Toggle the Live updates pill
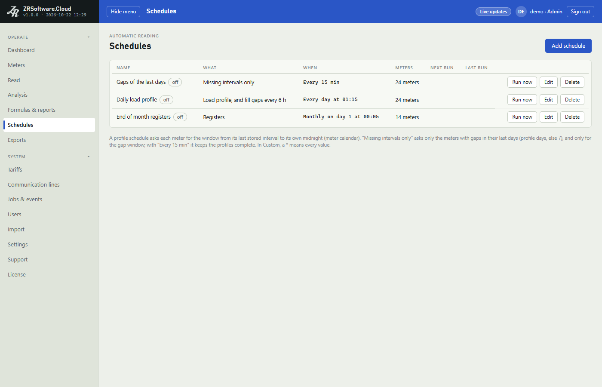 pos(493,12)
